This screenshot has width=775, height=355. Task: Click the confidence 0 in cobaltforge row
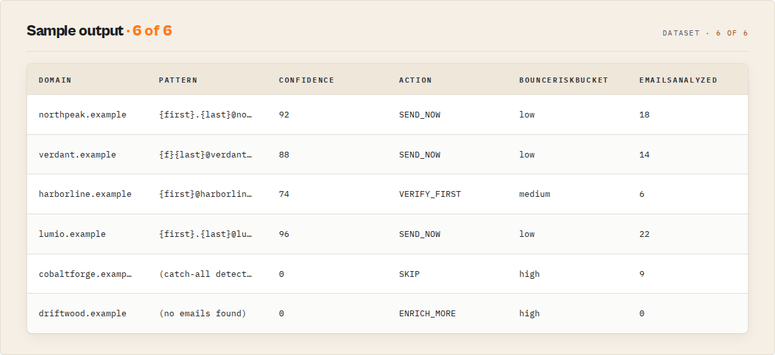282,274
